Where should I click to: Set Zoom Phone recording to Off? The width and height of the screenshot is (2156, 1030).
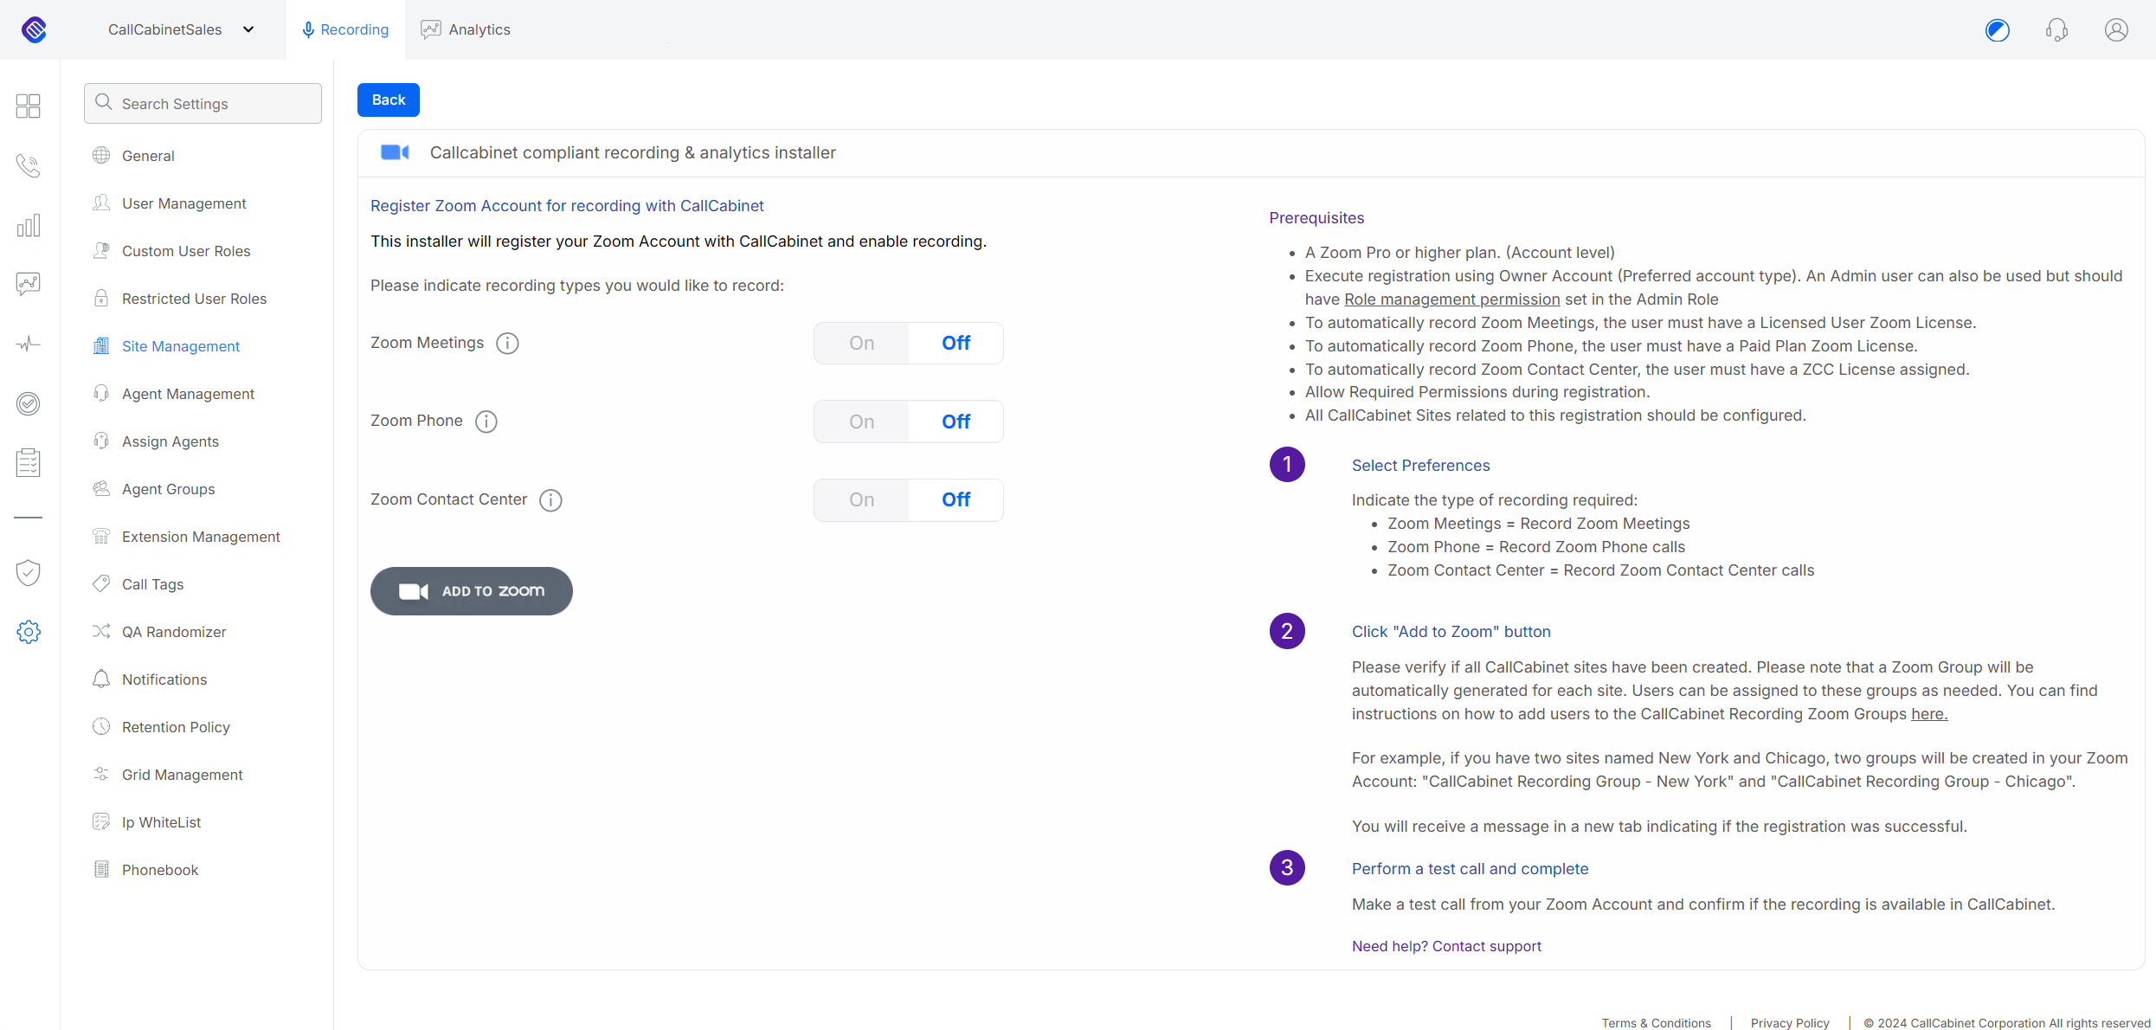pos(956,422)
